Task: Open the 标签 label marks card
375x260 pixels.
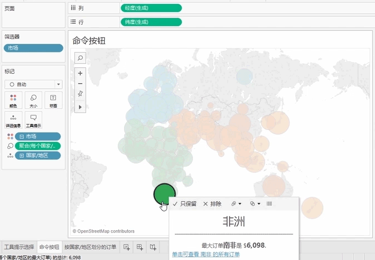Action: 53,100
